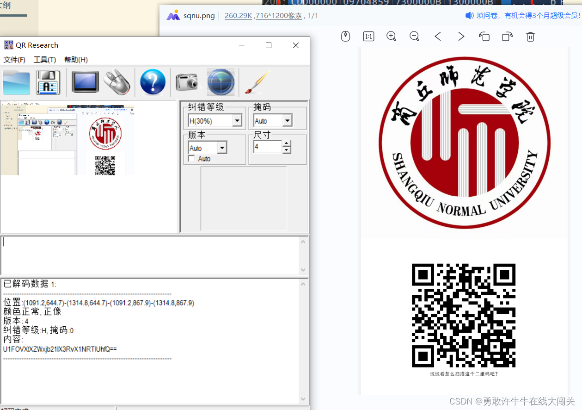Image resolution: width=582 pixels, height=410 pixels.
Task: Open the 纠错等级 dropdown showing H(30%)
Action: coord(237,120)
